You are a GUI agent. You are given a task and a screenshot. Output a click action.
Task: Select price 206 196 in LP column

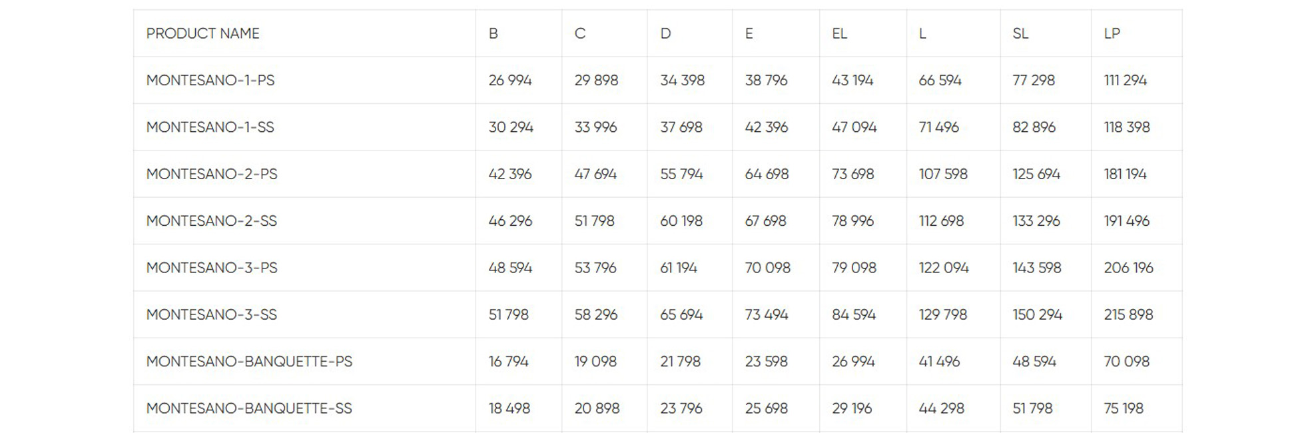[x=1128, y=268]
